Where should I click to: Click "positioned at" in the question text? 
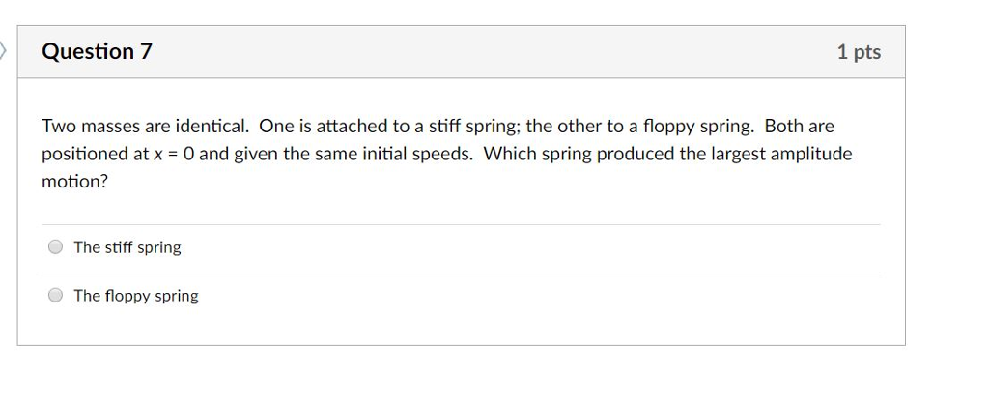click(95, 154)
